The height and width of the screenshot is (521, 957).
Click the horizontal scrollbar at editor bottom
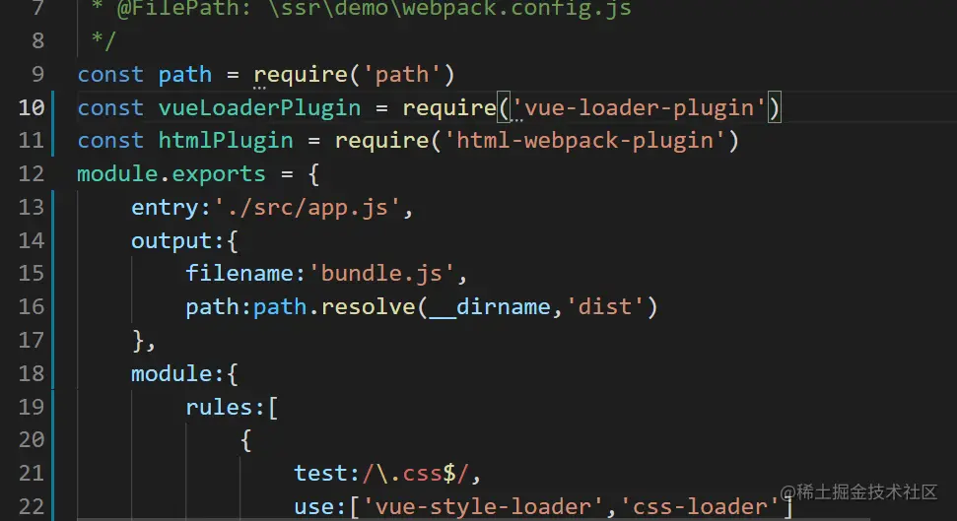[x=473, y=518]
